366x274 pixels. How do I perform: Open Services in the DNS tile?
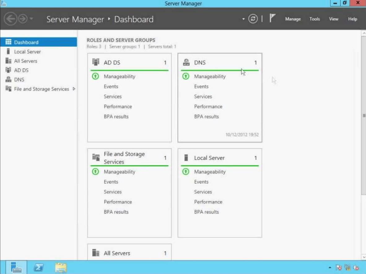point(203,96)
